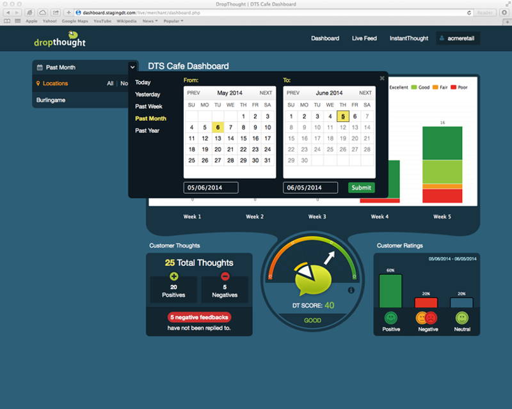Open the reading list book icon
512x409 pixels.
7,21
